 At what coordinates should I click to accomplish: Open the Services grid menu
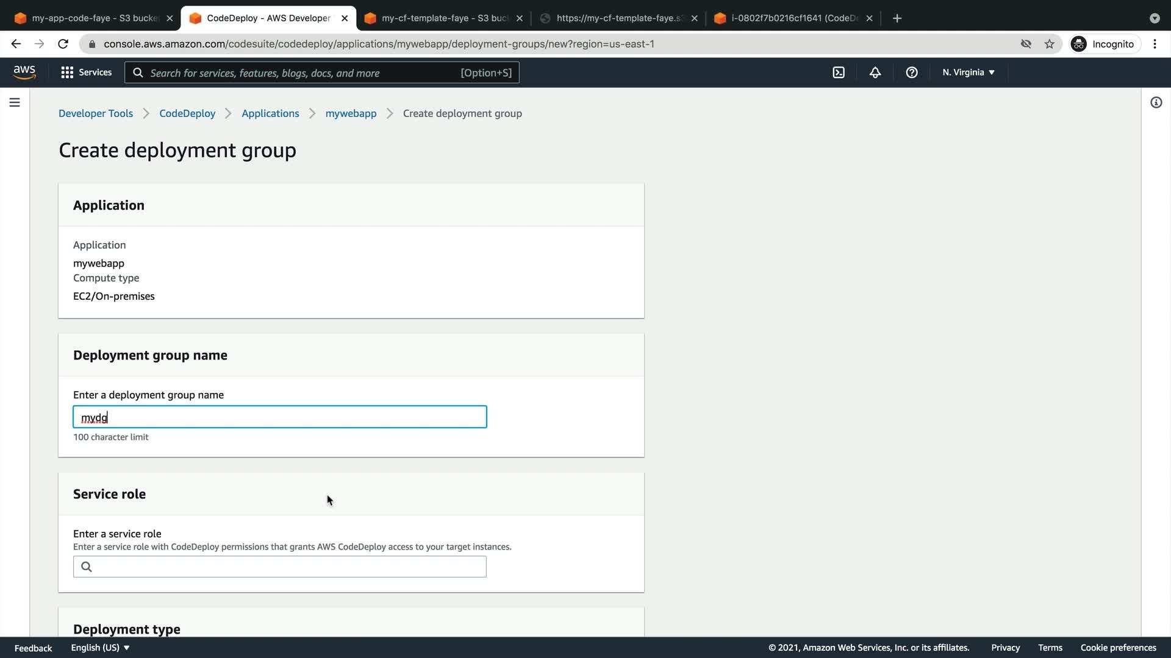[86, 73]
